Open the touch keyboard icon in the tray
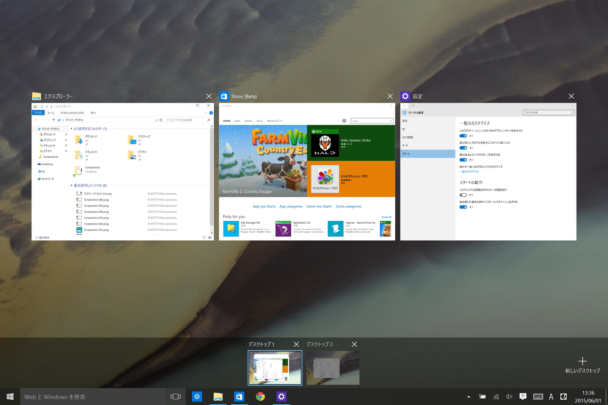The width and height of the screenshot is (608, 405). click(538, 396)
